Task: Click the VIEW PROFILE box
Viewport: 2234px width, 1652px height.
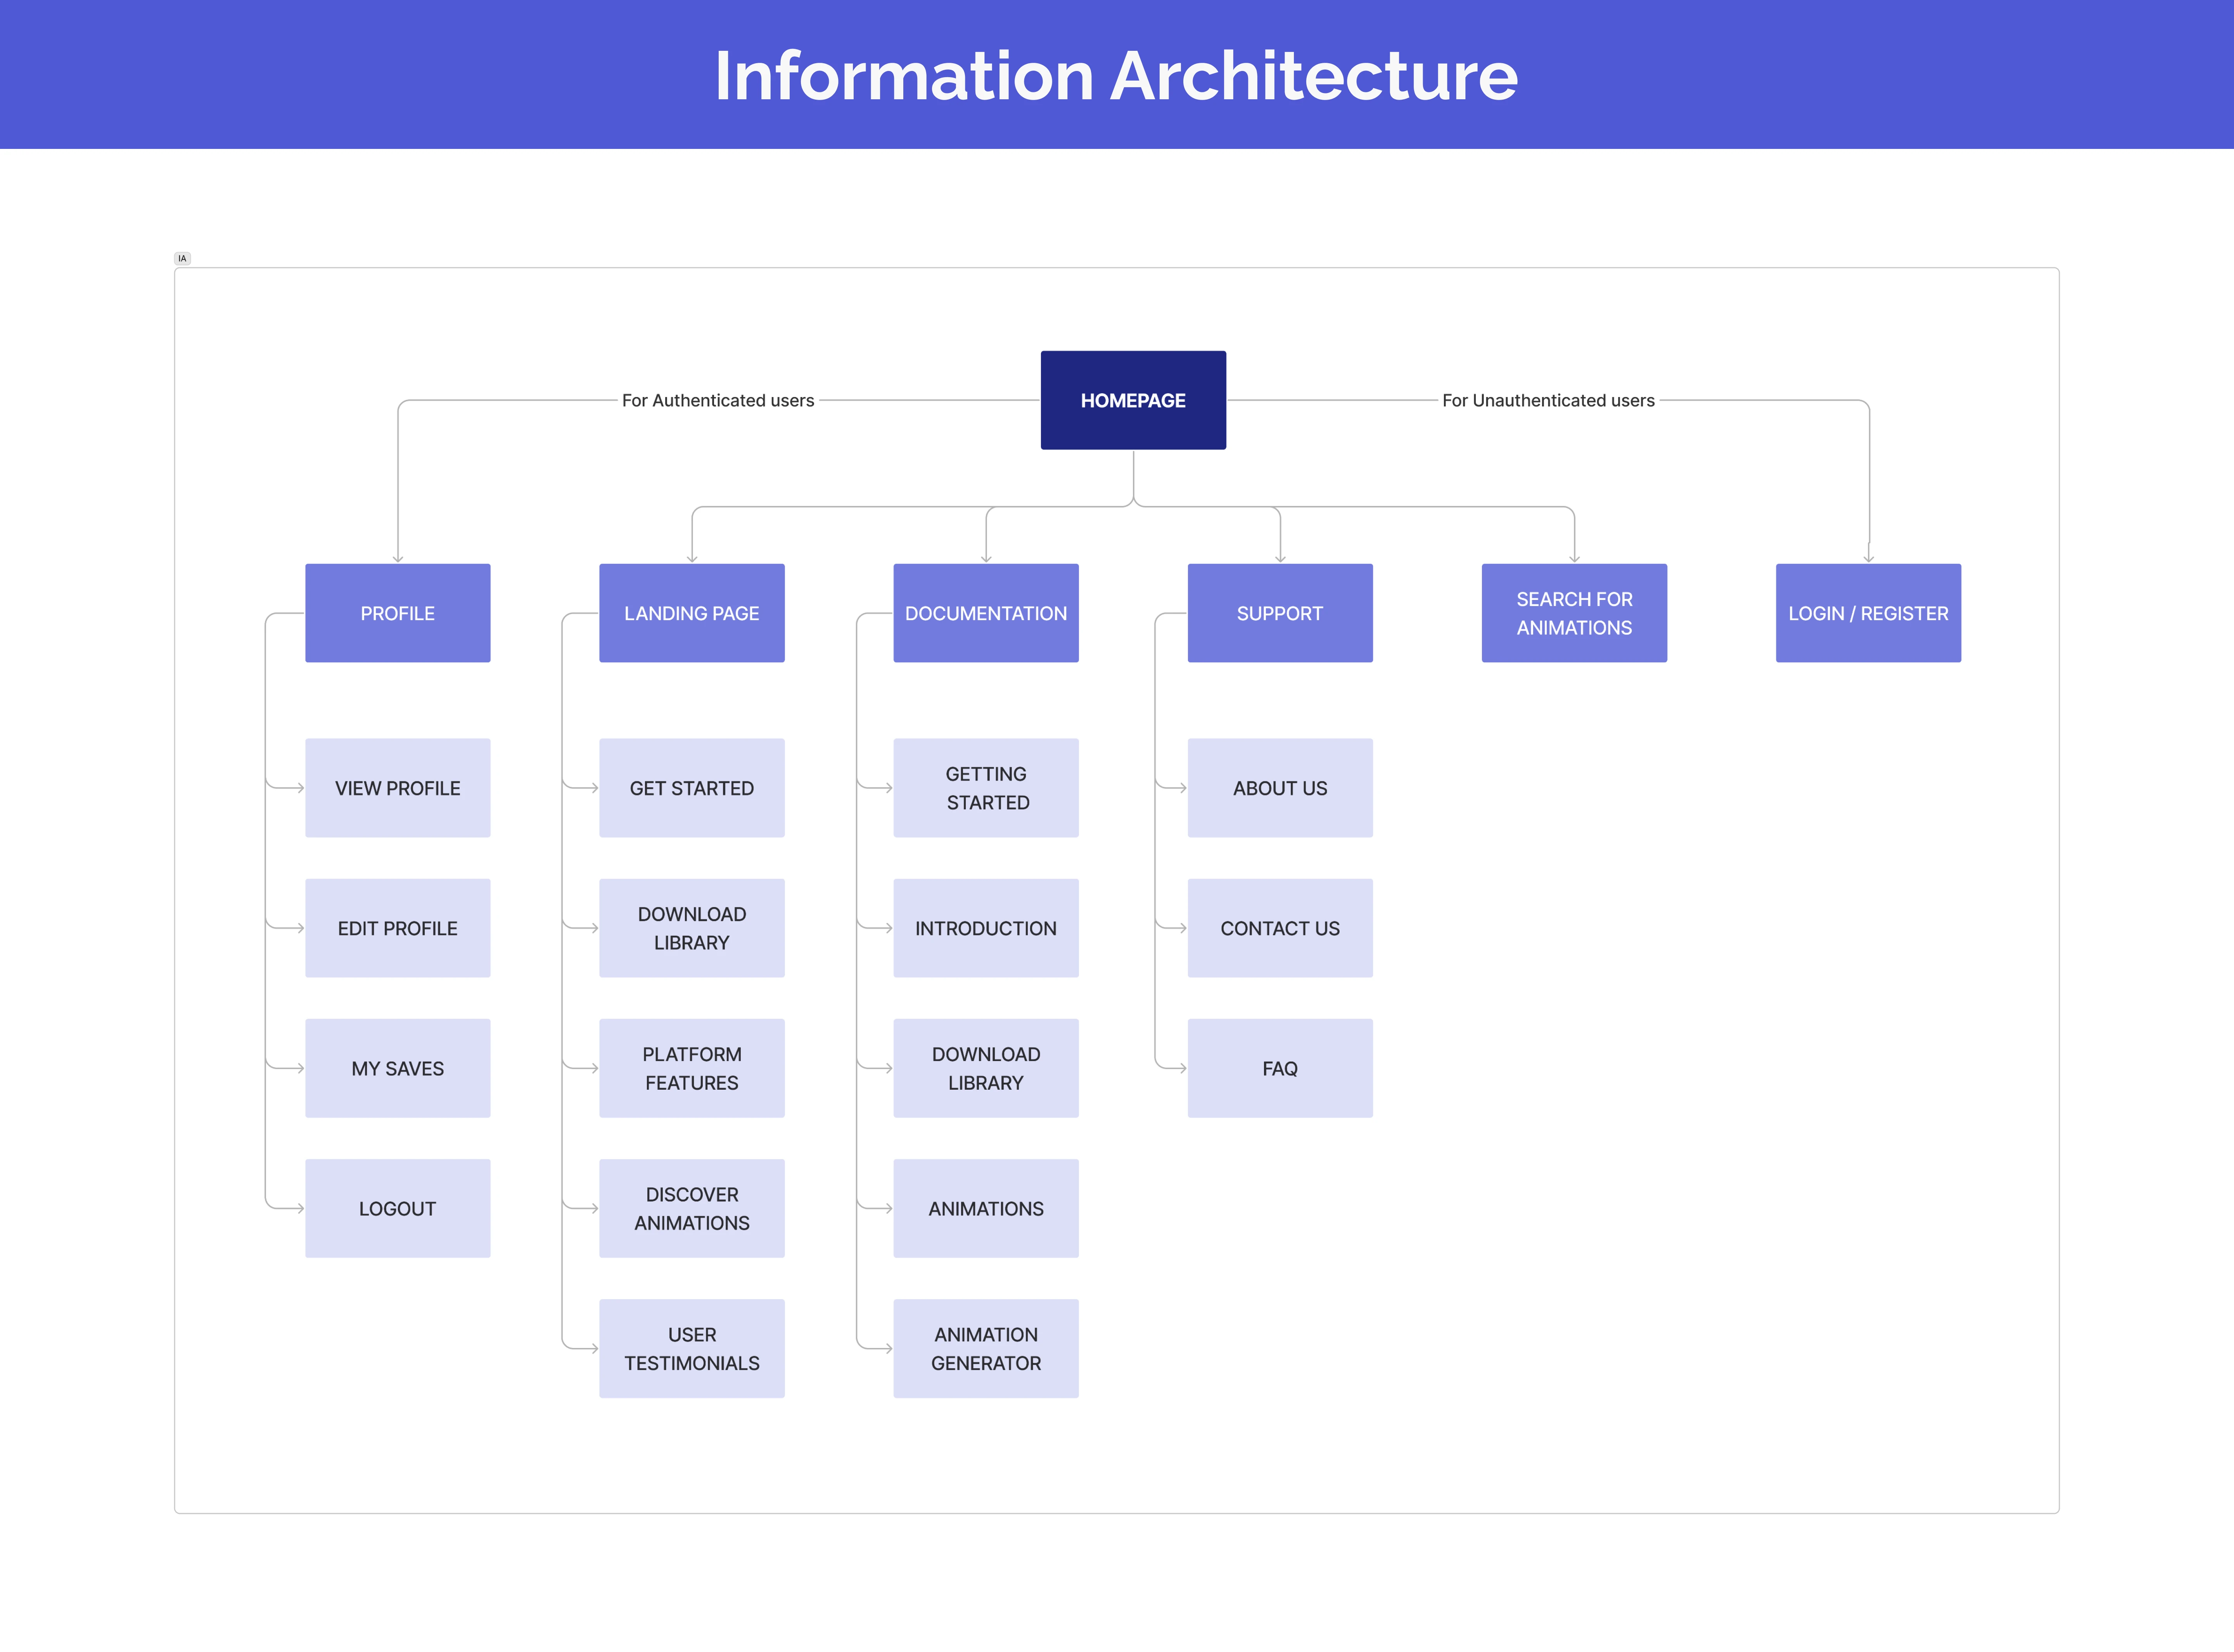Action: pyautogui.click(x=397, y=788)
